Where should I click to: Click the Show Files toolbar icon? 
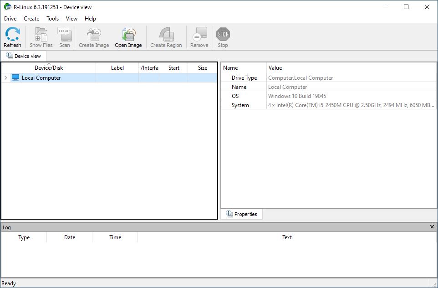[41, 34]
